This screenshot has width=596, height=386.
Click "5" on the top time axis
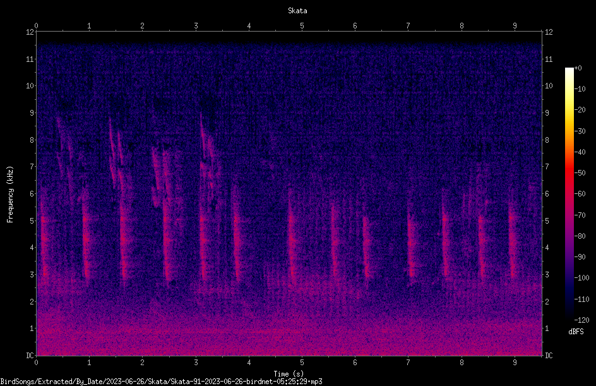pos(302,26)
